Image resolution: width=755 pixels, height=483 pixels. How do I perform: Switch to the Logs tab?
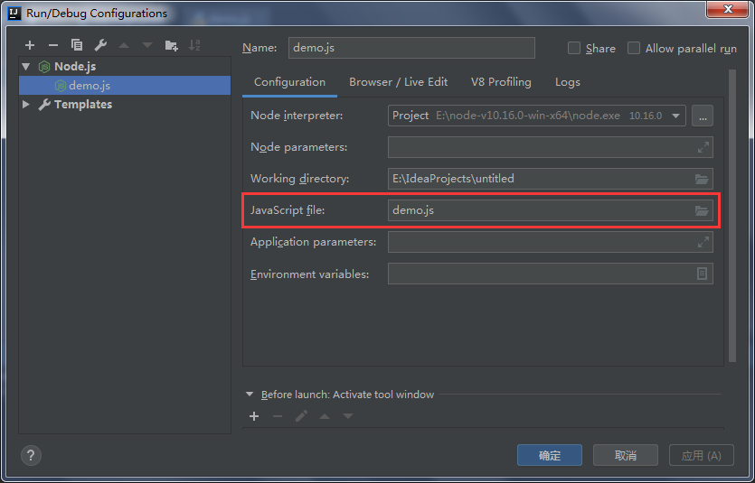click(x=568, y=82)
